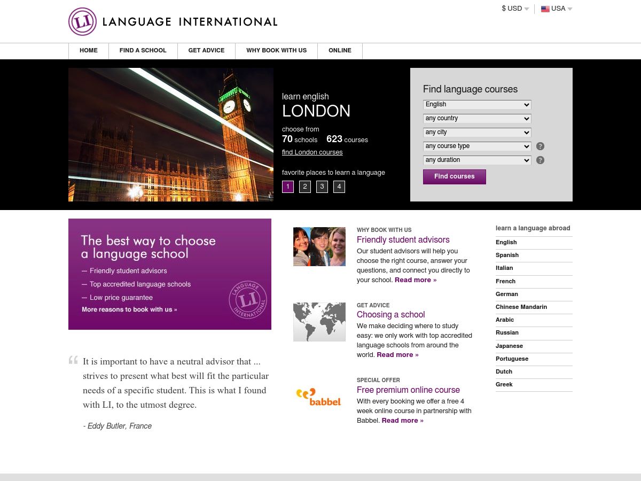This screenshot has width=641, height=481.
Task: Click the world map thumbnail
Action: (x=319, y=322)
